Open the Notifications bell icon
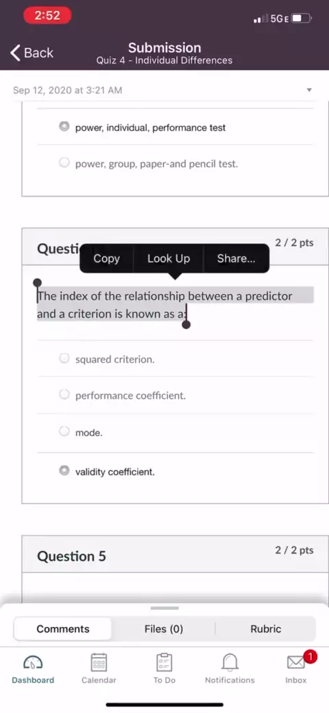Screen dimensions: 329x713 coord(230,662)
